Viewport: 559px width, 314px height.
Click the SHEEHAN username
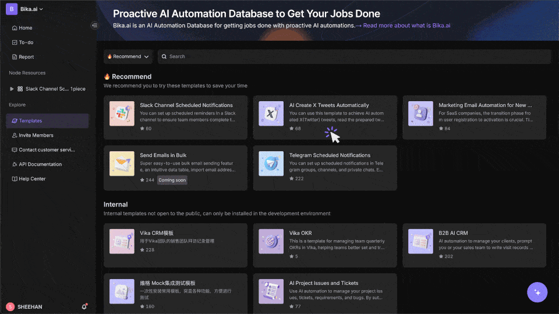click(30, 307)
